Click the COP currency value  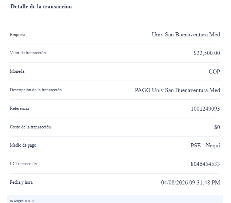pos(214,72)
